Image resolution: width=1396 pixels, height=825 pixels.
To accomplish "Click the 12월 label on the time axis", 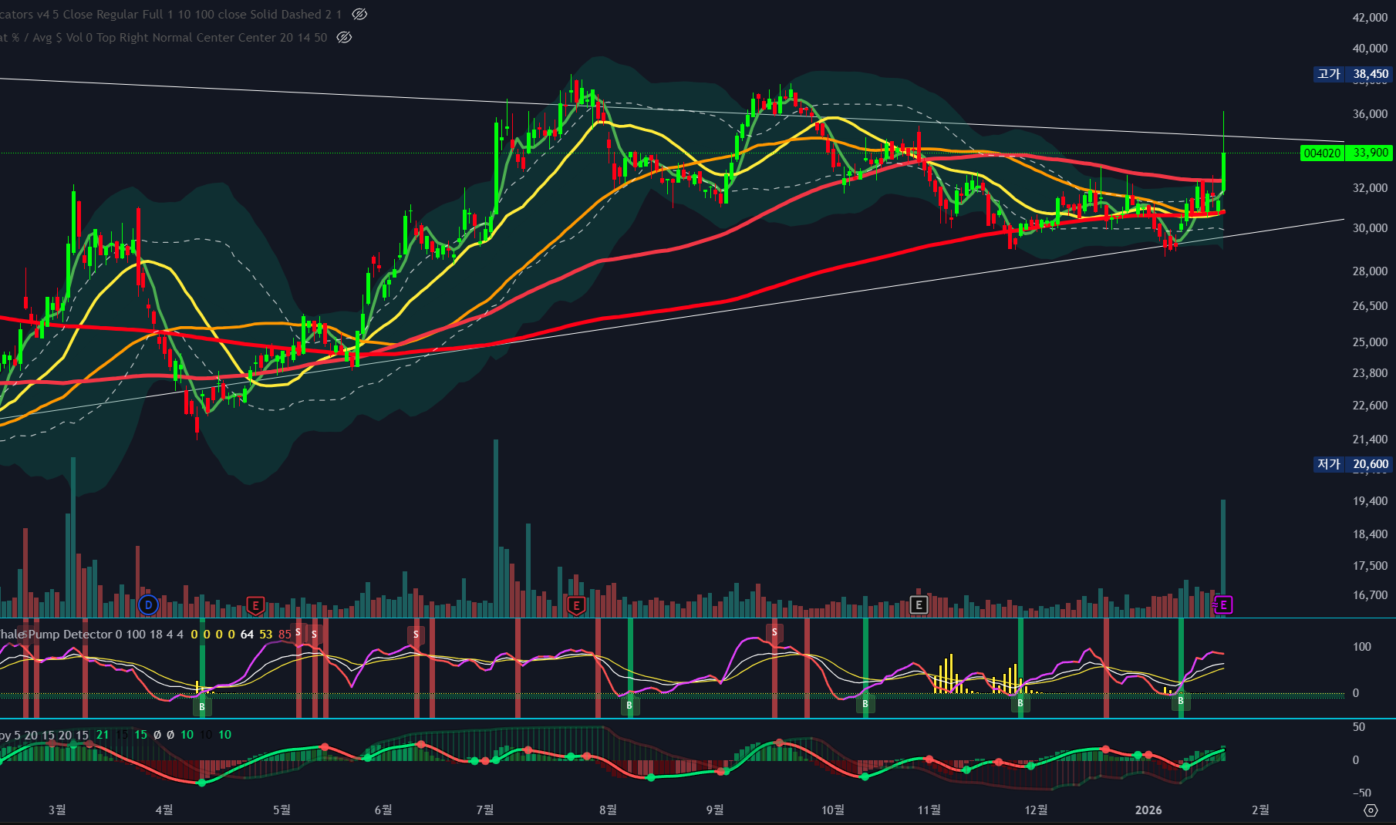I will [1037, 810].
